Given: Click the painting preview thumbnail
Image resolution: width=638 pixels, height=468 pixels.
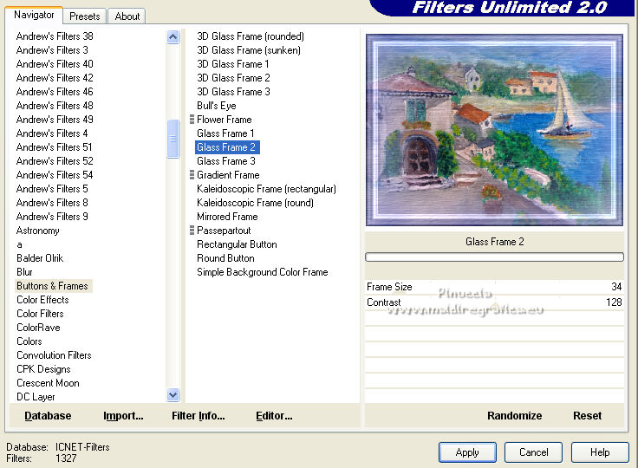Looking at the screenshot, I should (x=494, y=130).
